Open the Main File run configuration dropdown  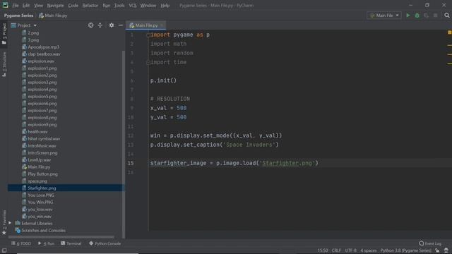[384, 16]
